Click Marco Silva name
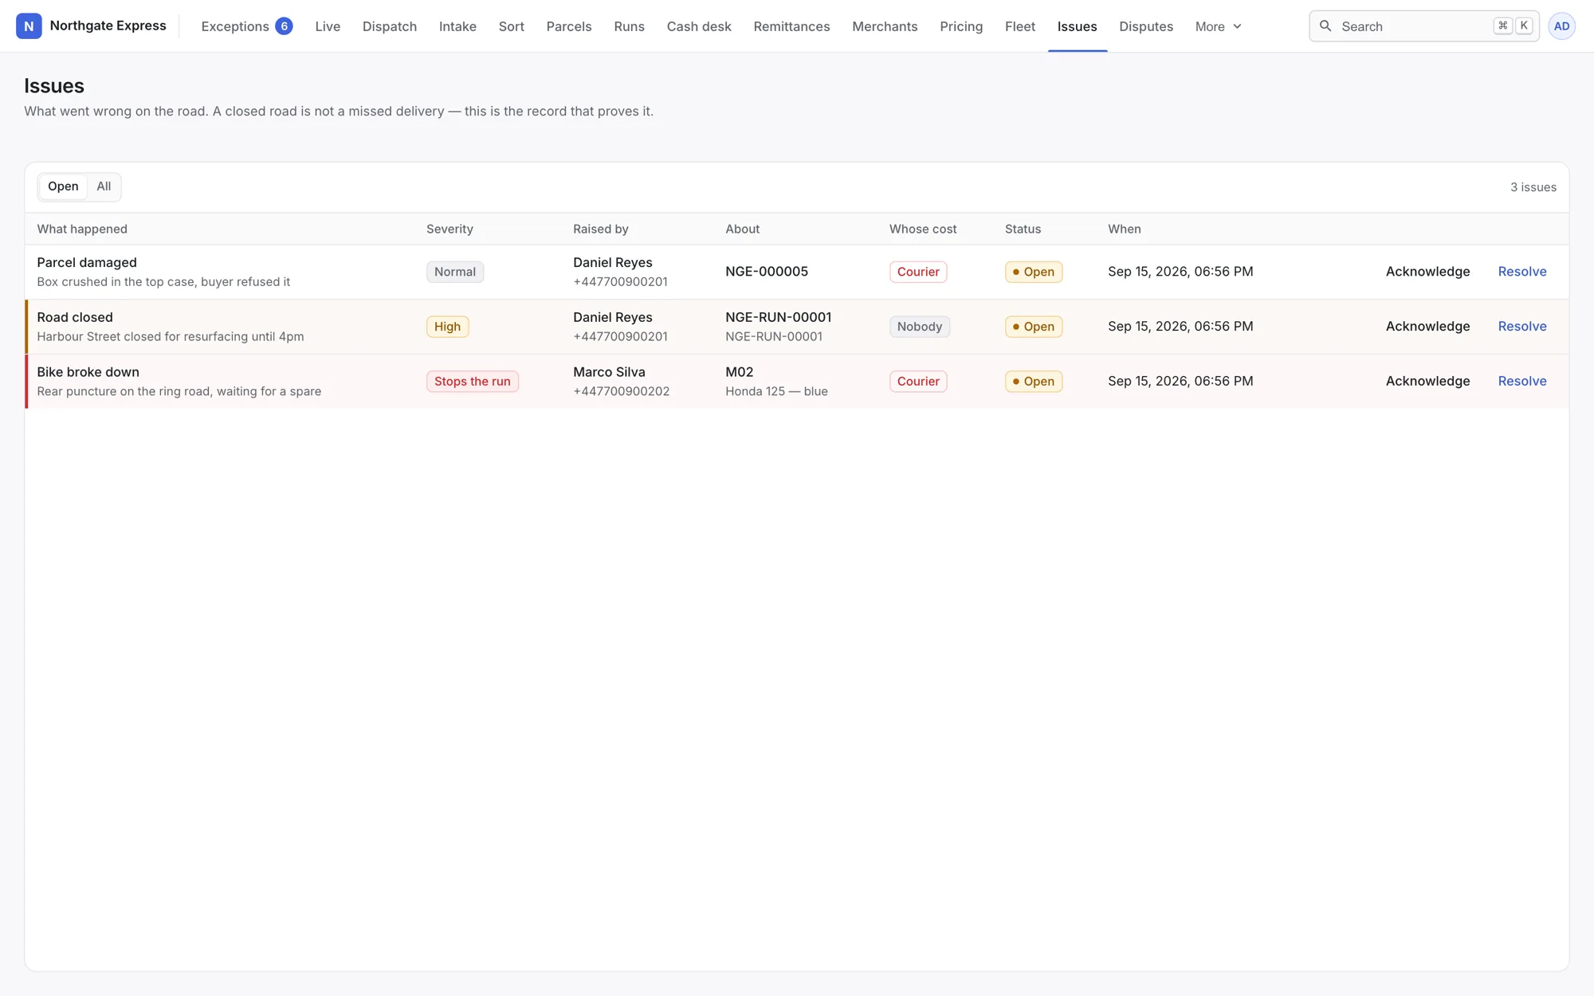The height and width of the screenshot is (996, 1594). click(x=609, y=372)
